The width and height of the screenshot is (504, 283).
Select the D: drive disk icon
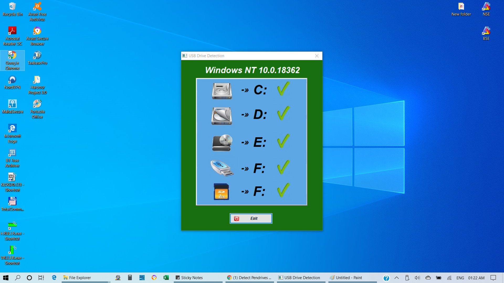pos(222,115)
